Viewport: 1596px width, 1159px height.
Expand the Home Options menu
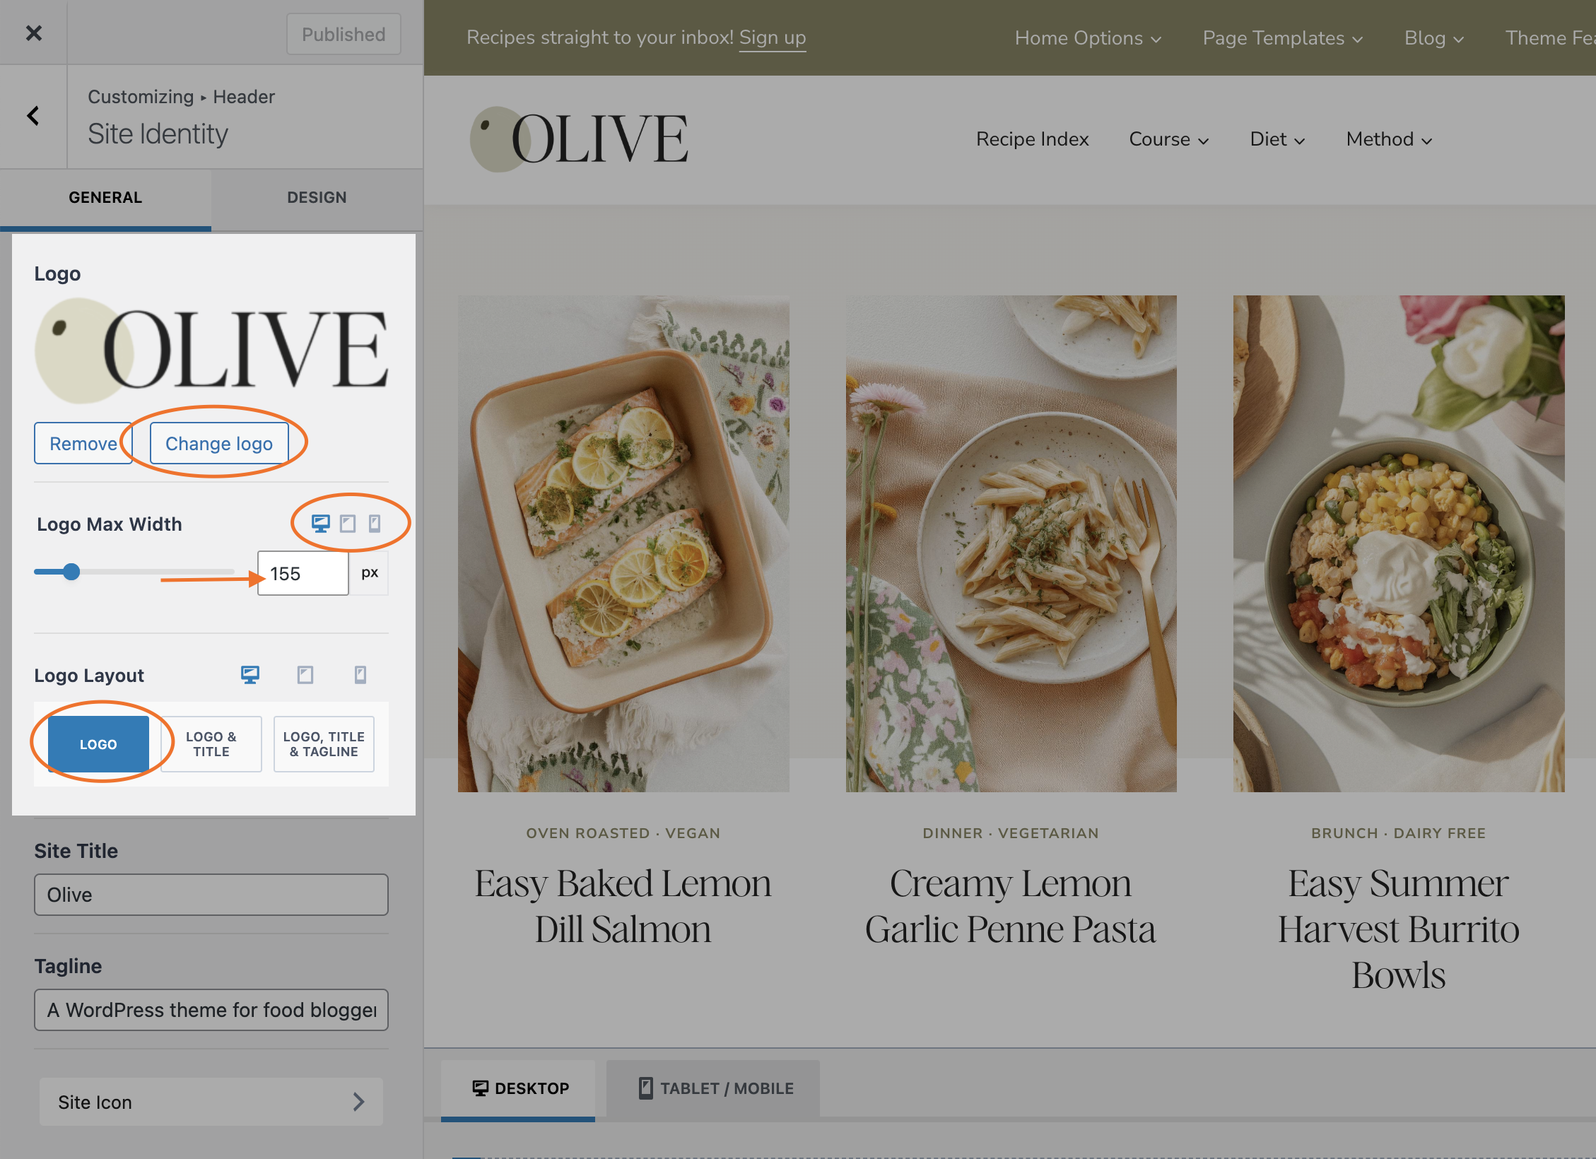(1087, 38)
